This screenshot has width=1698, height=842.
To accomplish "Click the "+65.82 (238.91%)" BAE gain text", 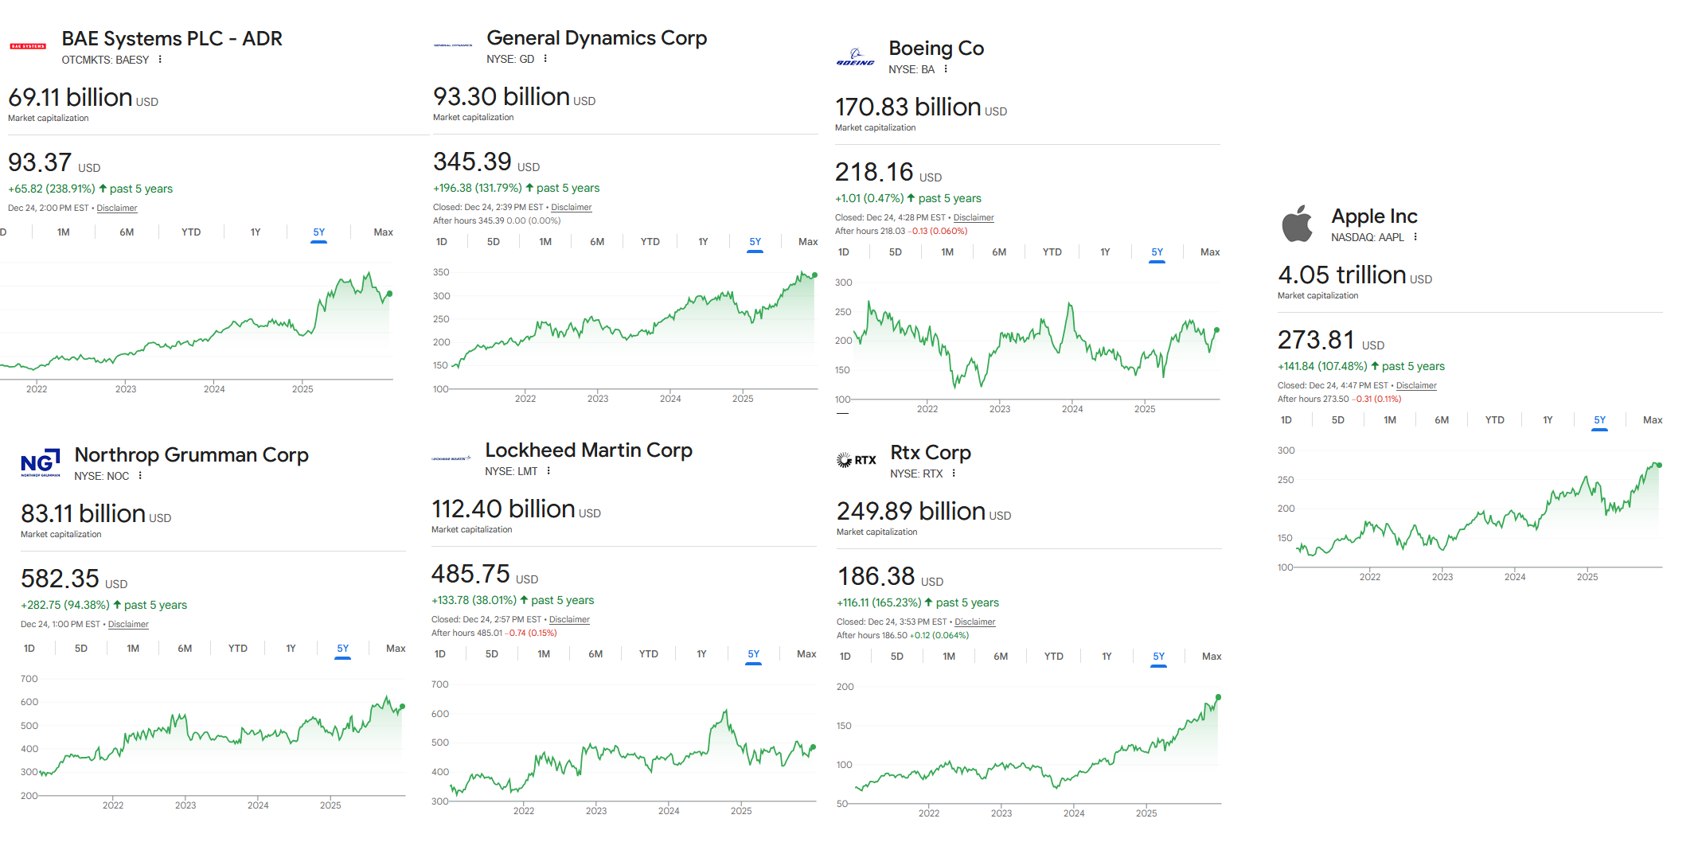I will [x=52, y=189].
